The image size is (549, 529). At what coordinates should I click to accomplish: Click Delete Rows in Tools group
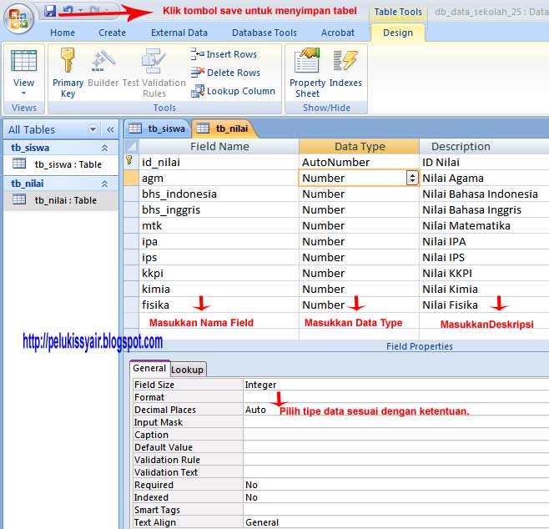pyautogui.click(x=225, y=73)
